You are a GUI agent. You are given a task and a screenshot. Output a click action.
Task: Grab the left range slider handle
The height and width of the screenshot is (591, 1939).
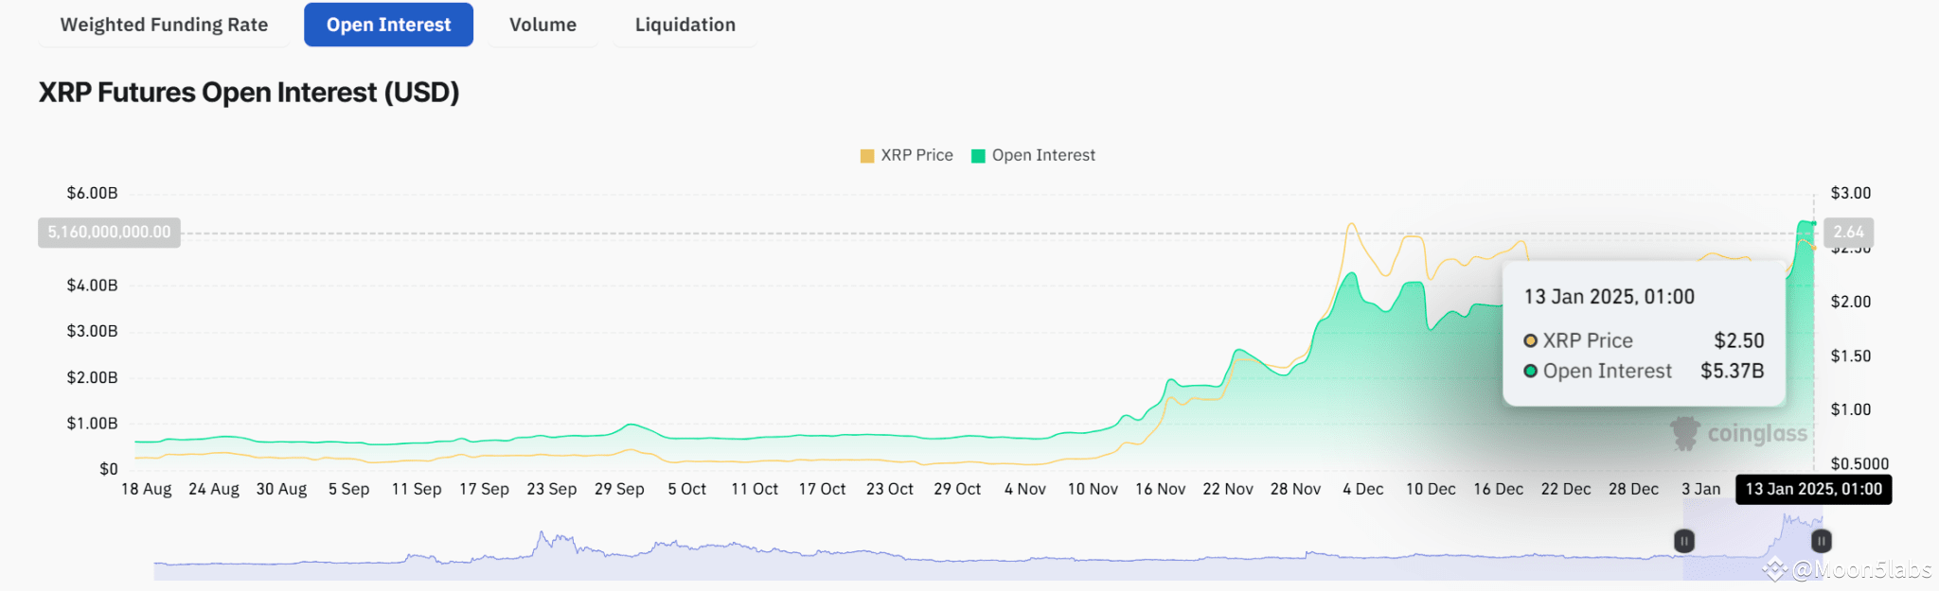pos(1683,541)
